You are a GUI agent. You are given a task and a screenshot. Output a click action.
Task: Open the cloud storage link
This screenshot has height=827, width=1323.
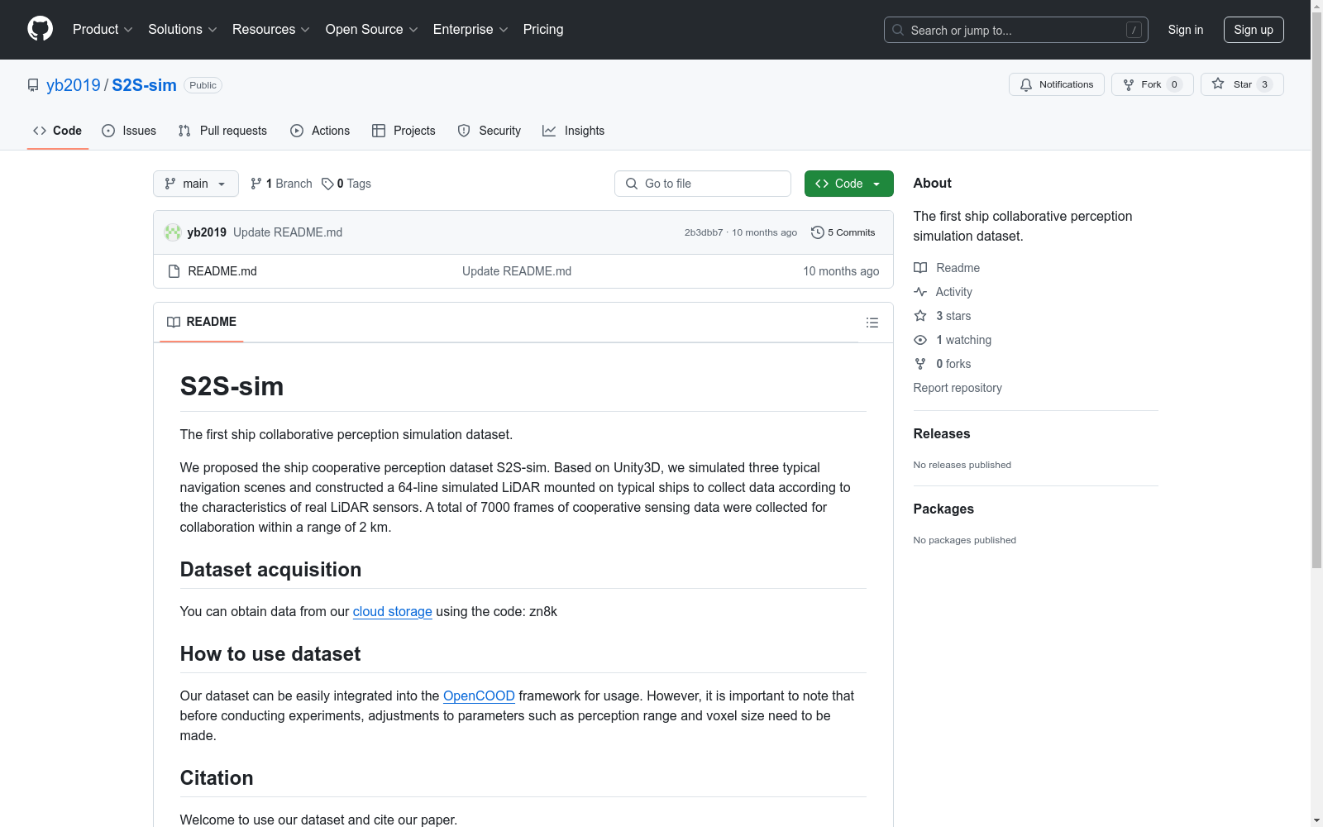coord(393,611)
